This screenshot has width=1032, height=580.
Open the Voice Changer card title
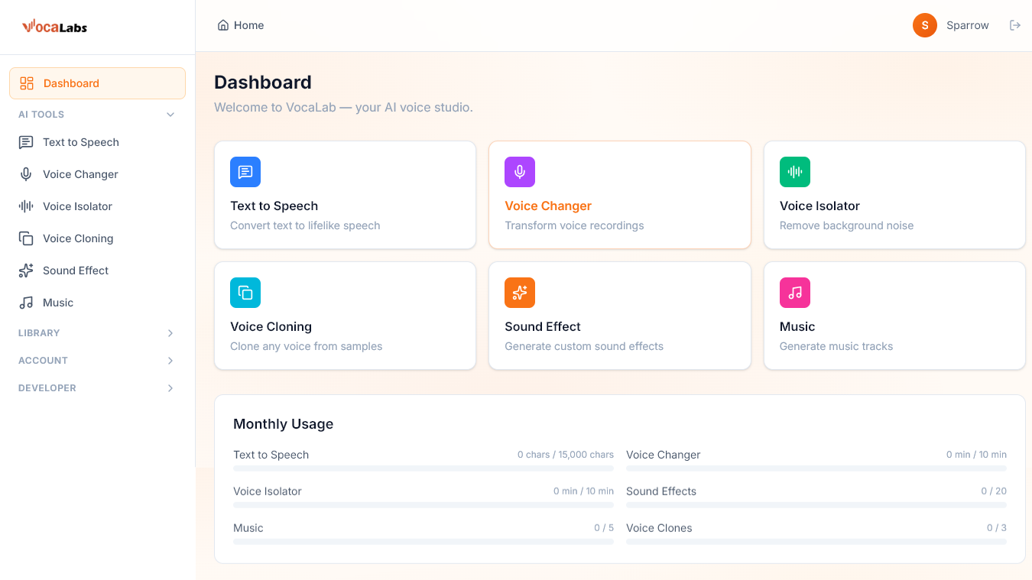[548, 206]
